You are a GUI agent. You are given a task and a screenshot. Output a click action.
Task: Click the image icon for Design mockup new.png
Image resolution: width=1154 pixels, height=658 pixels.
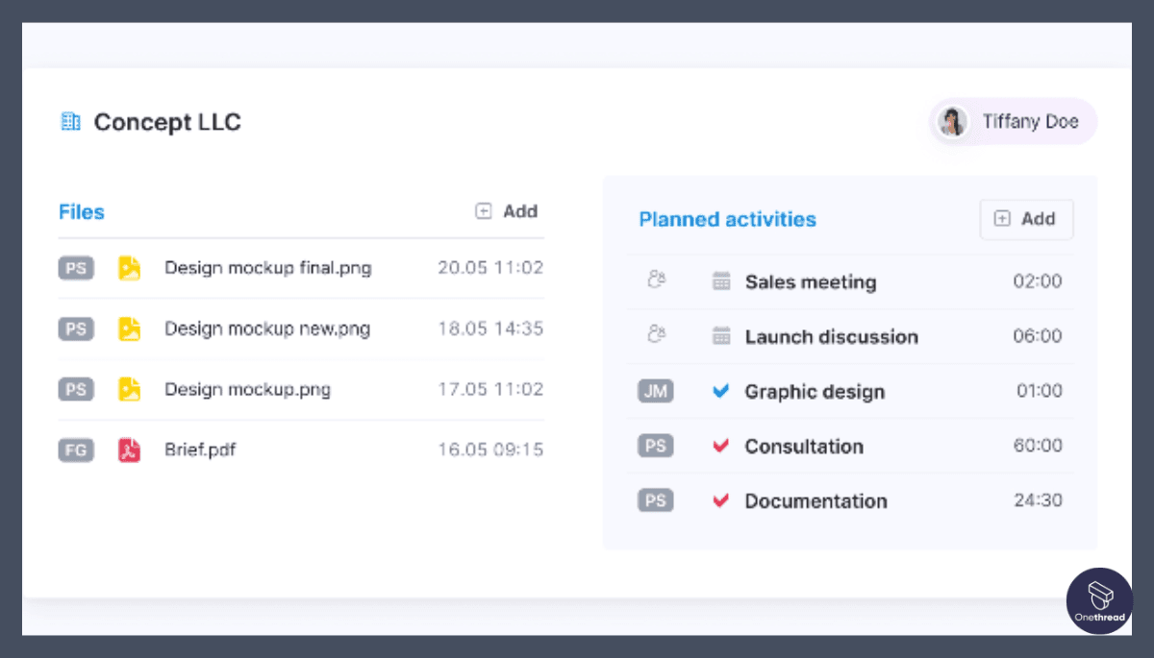click(129, 329)
